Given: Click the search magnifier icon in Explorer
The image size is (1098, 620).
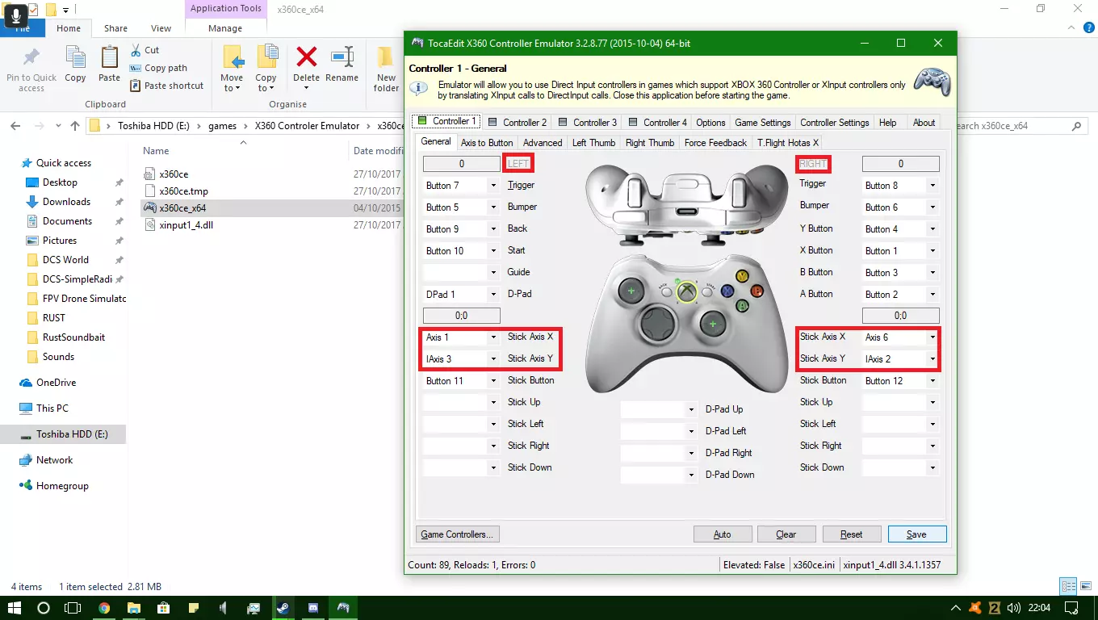Looking at the screenshot, I should (x=1076, y=126).
